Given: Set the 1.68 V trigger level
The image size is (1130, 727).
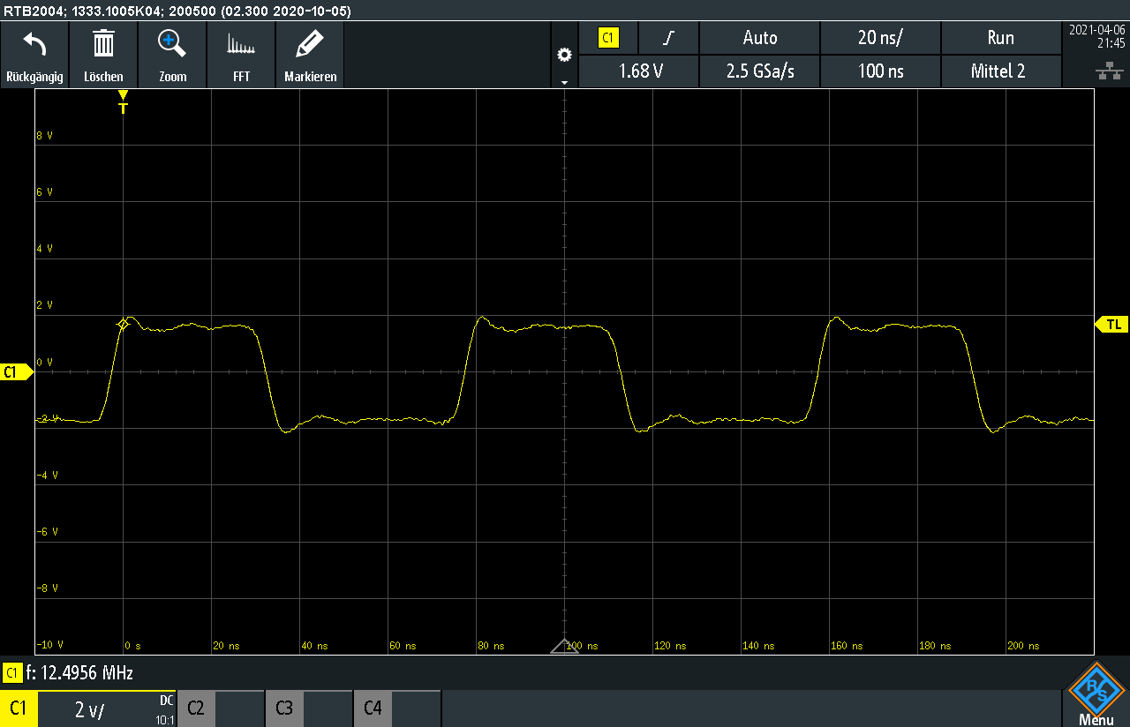Looking at the screenshot, I should (640, 71).
